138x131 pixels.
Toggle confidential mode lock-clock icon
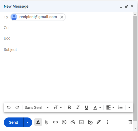[90, 122]
